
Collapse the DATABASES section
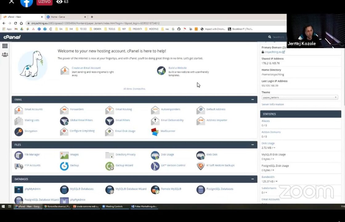tap(253, 179)
